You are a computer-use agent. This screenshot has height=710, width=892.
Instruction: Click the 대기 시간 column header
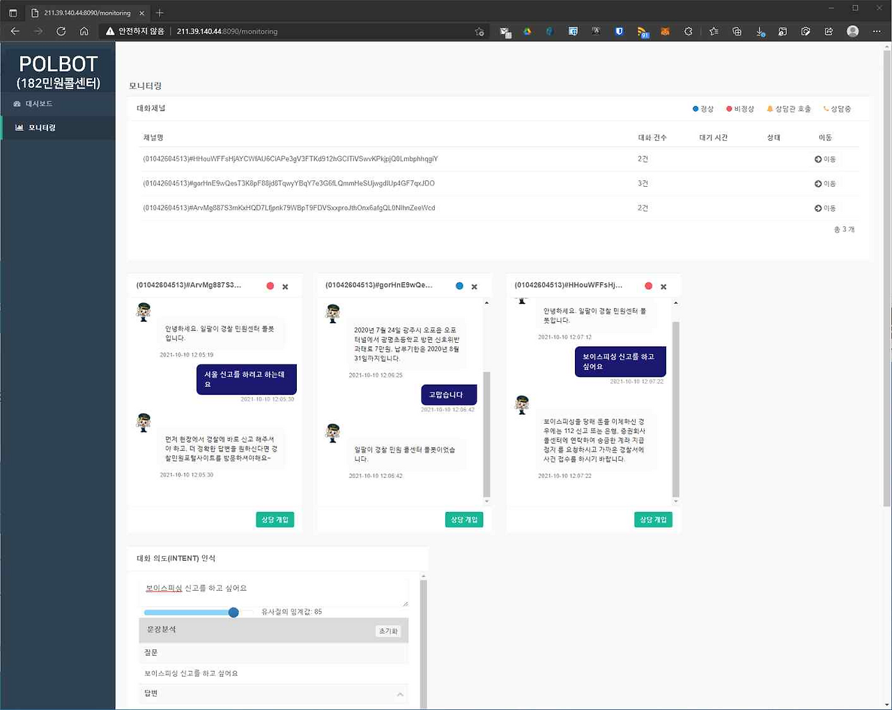(x=714, y=138)
